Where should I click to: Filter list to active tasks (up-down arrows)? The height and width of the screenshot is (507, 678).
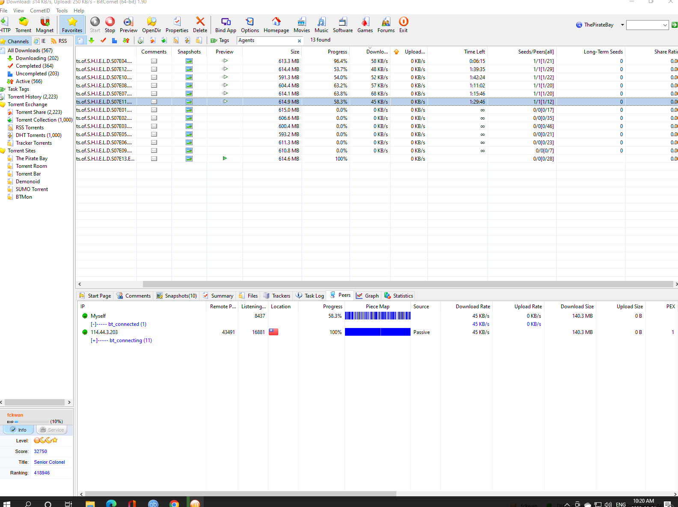coord(126,40)
